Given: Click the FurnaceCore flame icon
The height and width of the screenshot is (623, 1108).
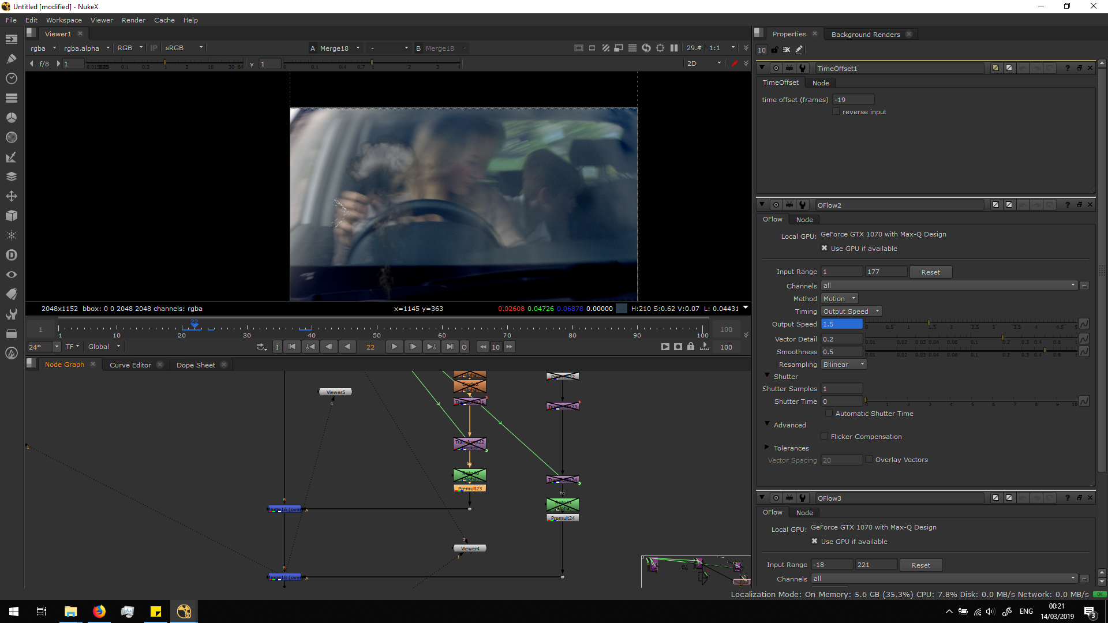Looking at the screenshot, I should (11, 353).
